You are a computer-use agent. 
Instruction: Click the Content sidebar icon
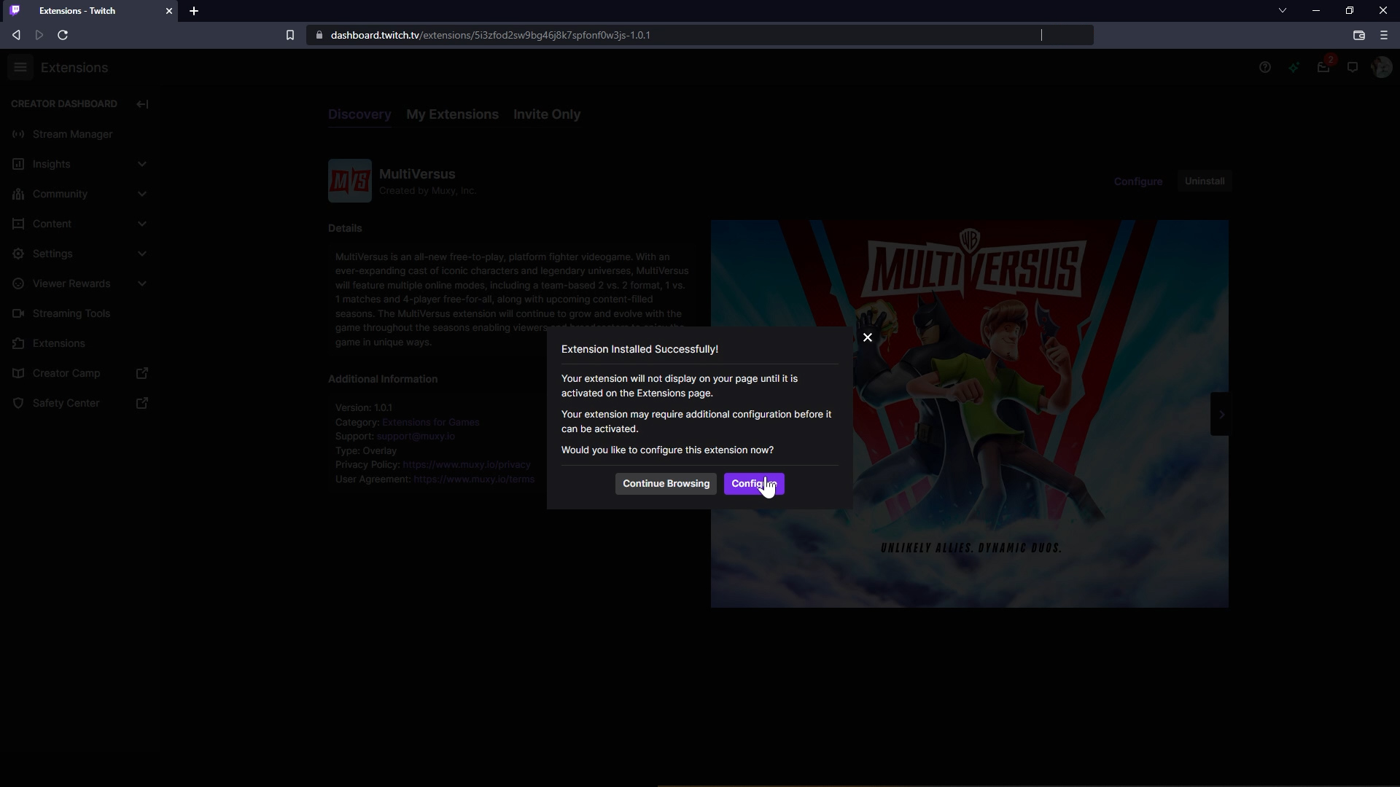pyautogui.click(x=18, y=224)
